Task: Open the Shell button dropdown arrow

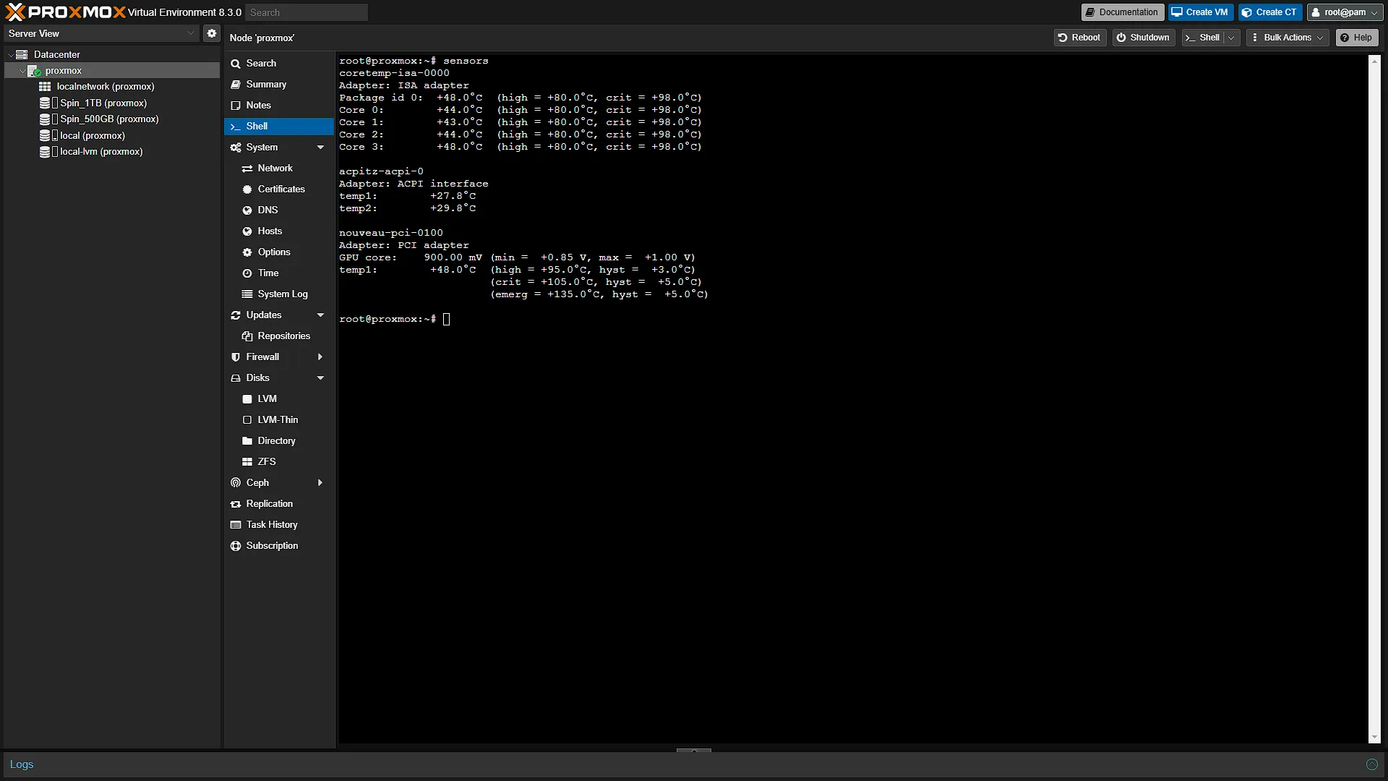Action: 1232,38
